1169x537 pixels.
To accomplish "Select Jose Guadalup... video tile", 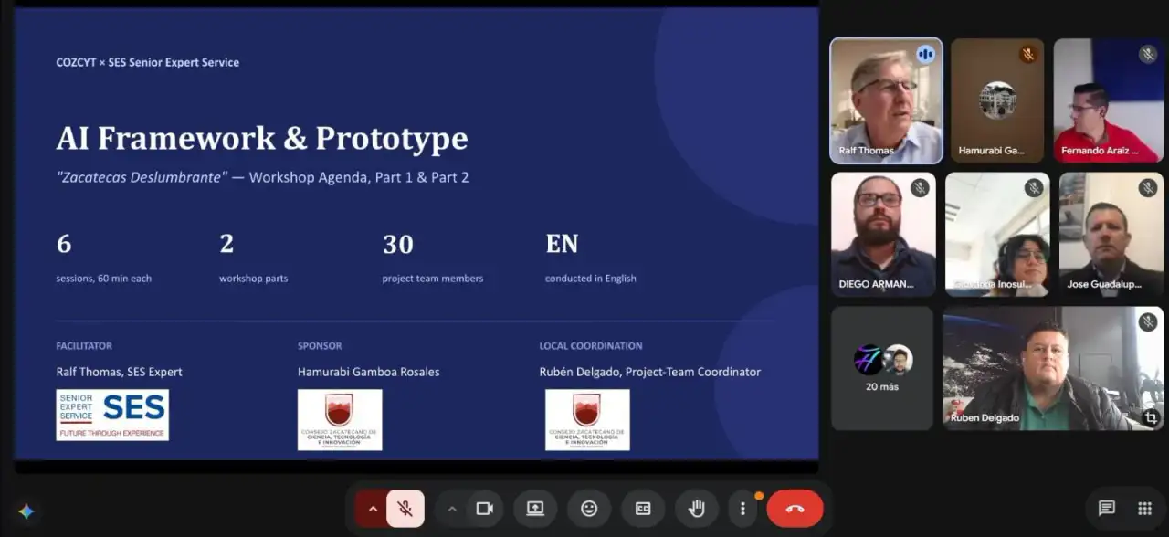I will (x=1111, y=234).
